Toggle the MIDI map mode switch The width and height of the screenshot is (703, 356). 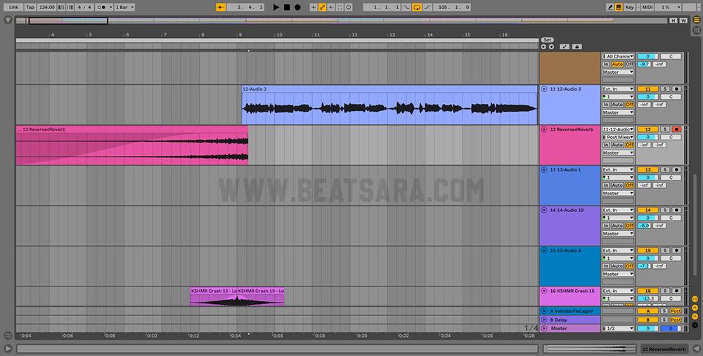pos(647,7)
